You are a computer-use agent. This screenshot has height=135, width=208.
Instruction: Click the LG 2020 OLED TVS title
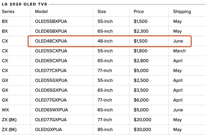pos(24,4)
